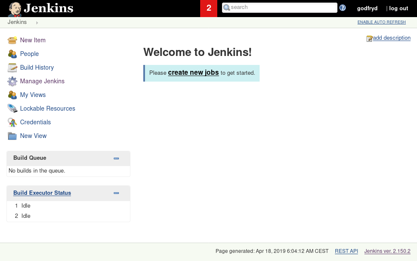Focus the search input box
Viewport: 417px width, 261px height.
282,7
